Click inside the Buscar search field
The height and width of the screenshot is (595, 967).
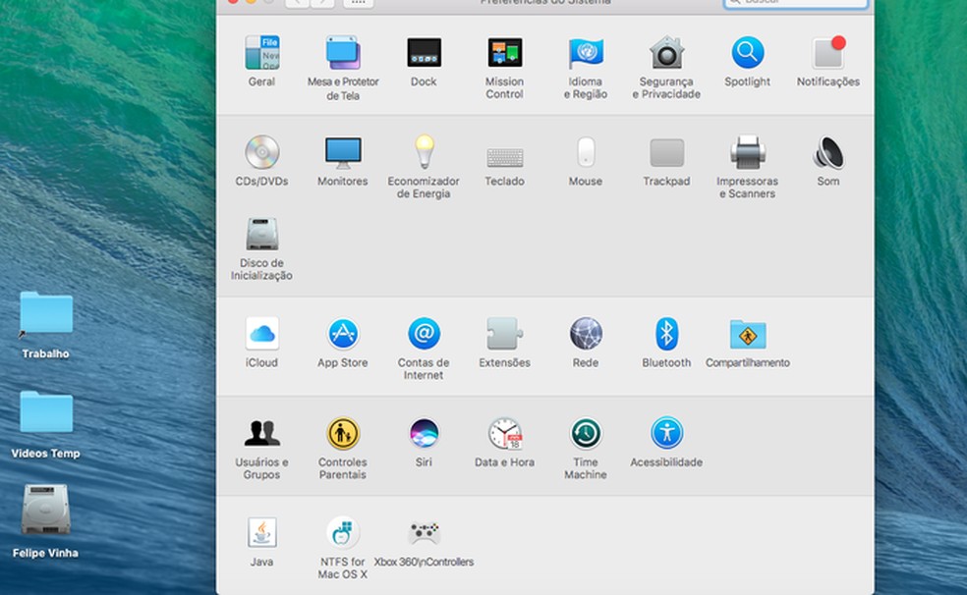coord(794,2)
